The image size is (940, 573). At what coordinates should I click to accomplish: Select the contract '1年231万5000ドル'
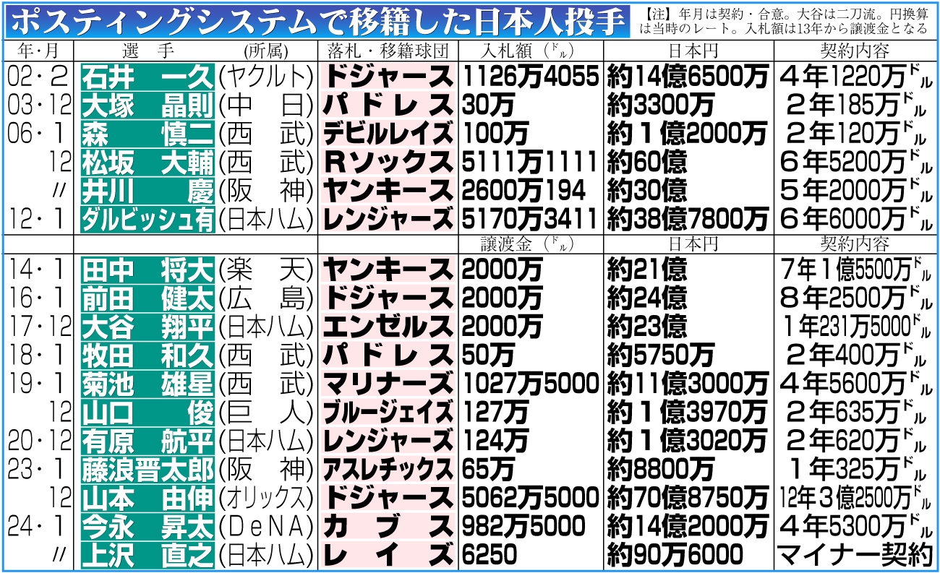pos(855,327)
